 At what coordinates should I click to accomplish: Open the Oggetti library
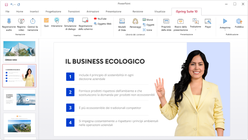tap(148, 25)
